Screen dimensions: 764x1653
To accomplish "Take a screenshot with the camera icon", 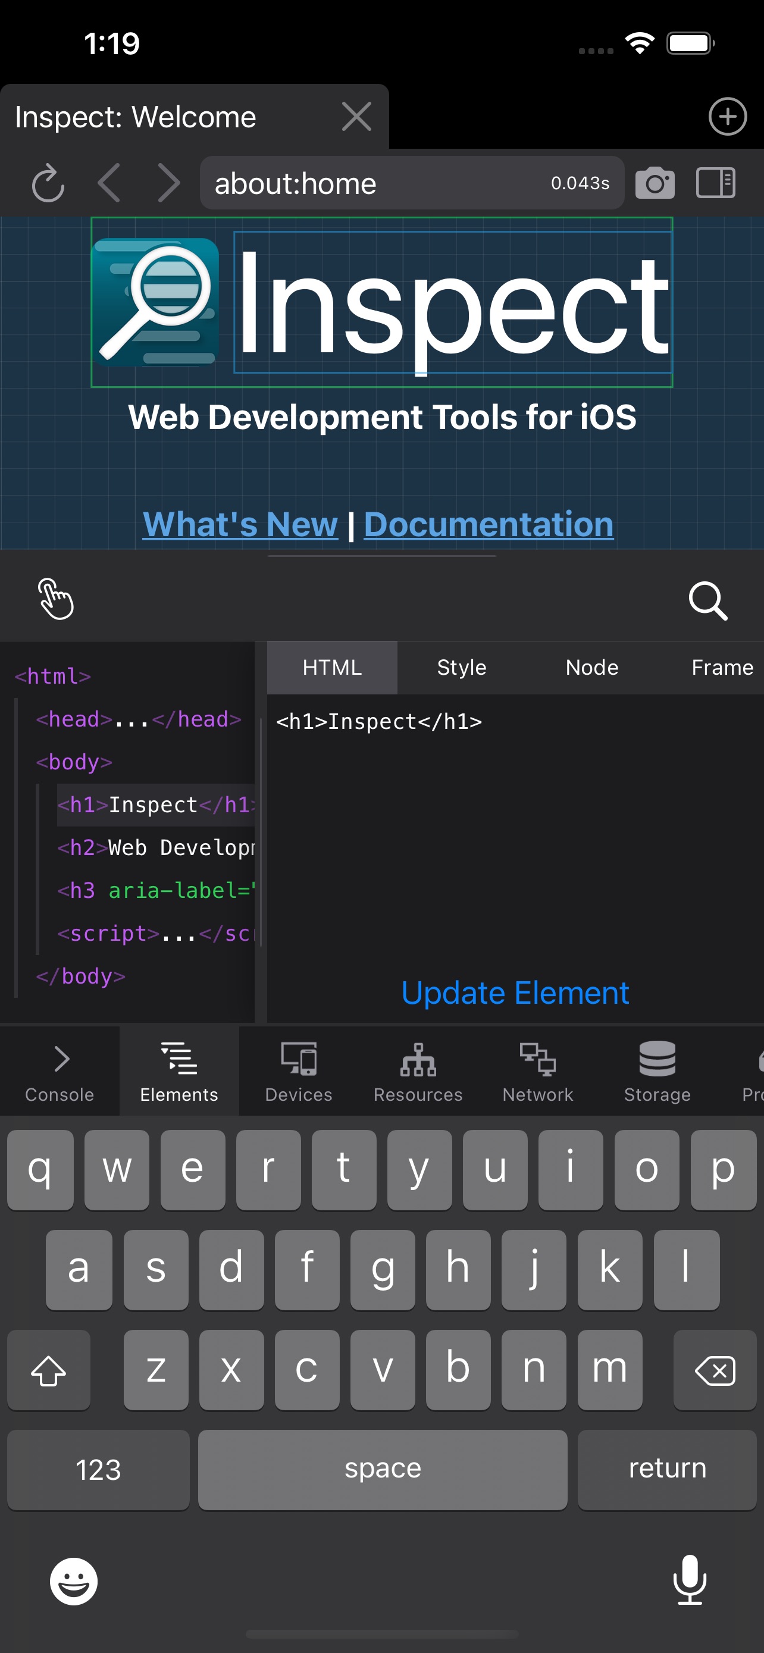I will coord(655,183).
